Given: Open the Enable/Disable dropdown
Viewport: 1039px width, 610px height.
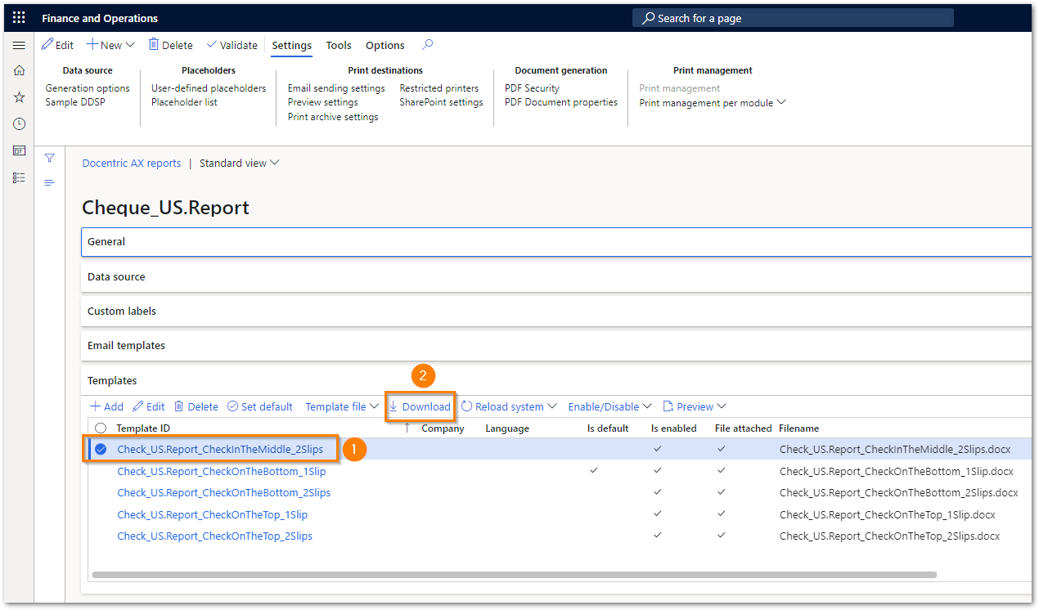Looking at the screenshot, I should (x=609, y=406).
